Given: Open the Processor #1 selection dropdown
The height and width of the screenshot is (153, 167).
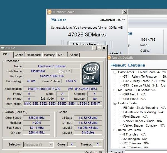Looking at the screenshot, I should 51,145.
